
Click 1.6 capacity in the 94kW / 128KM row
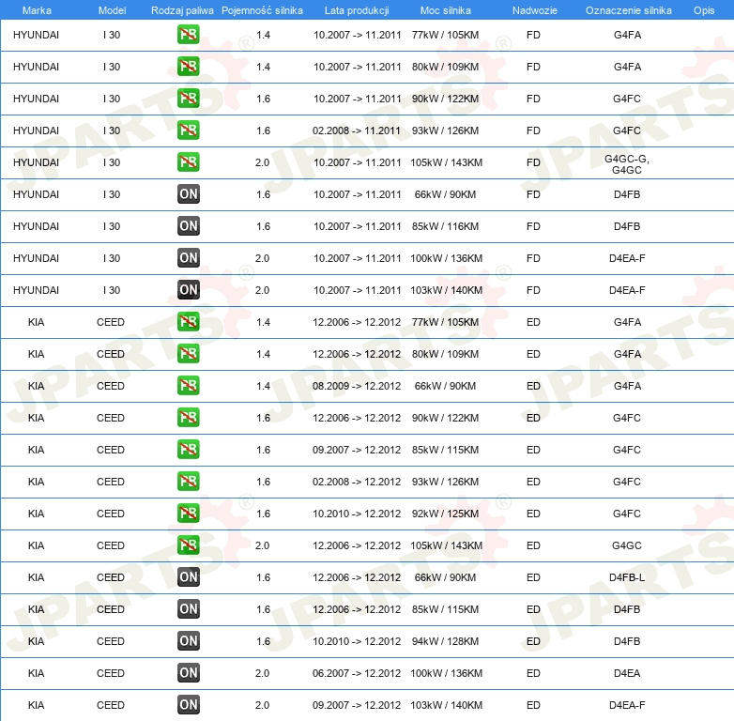click(x=263, y=641)
